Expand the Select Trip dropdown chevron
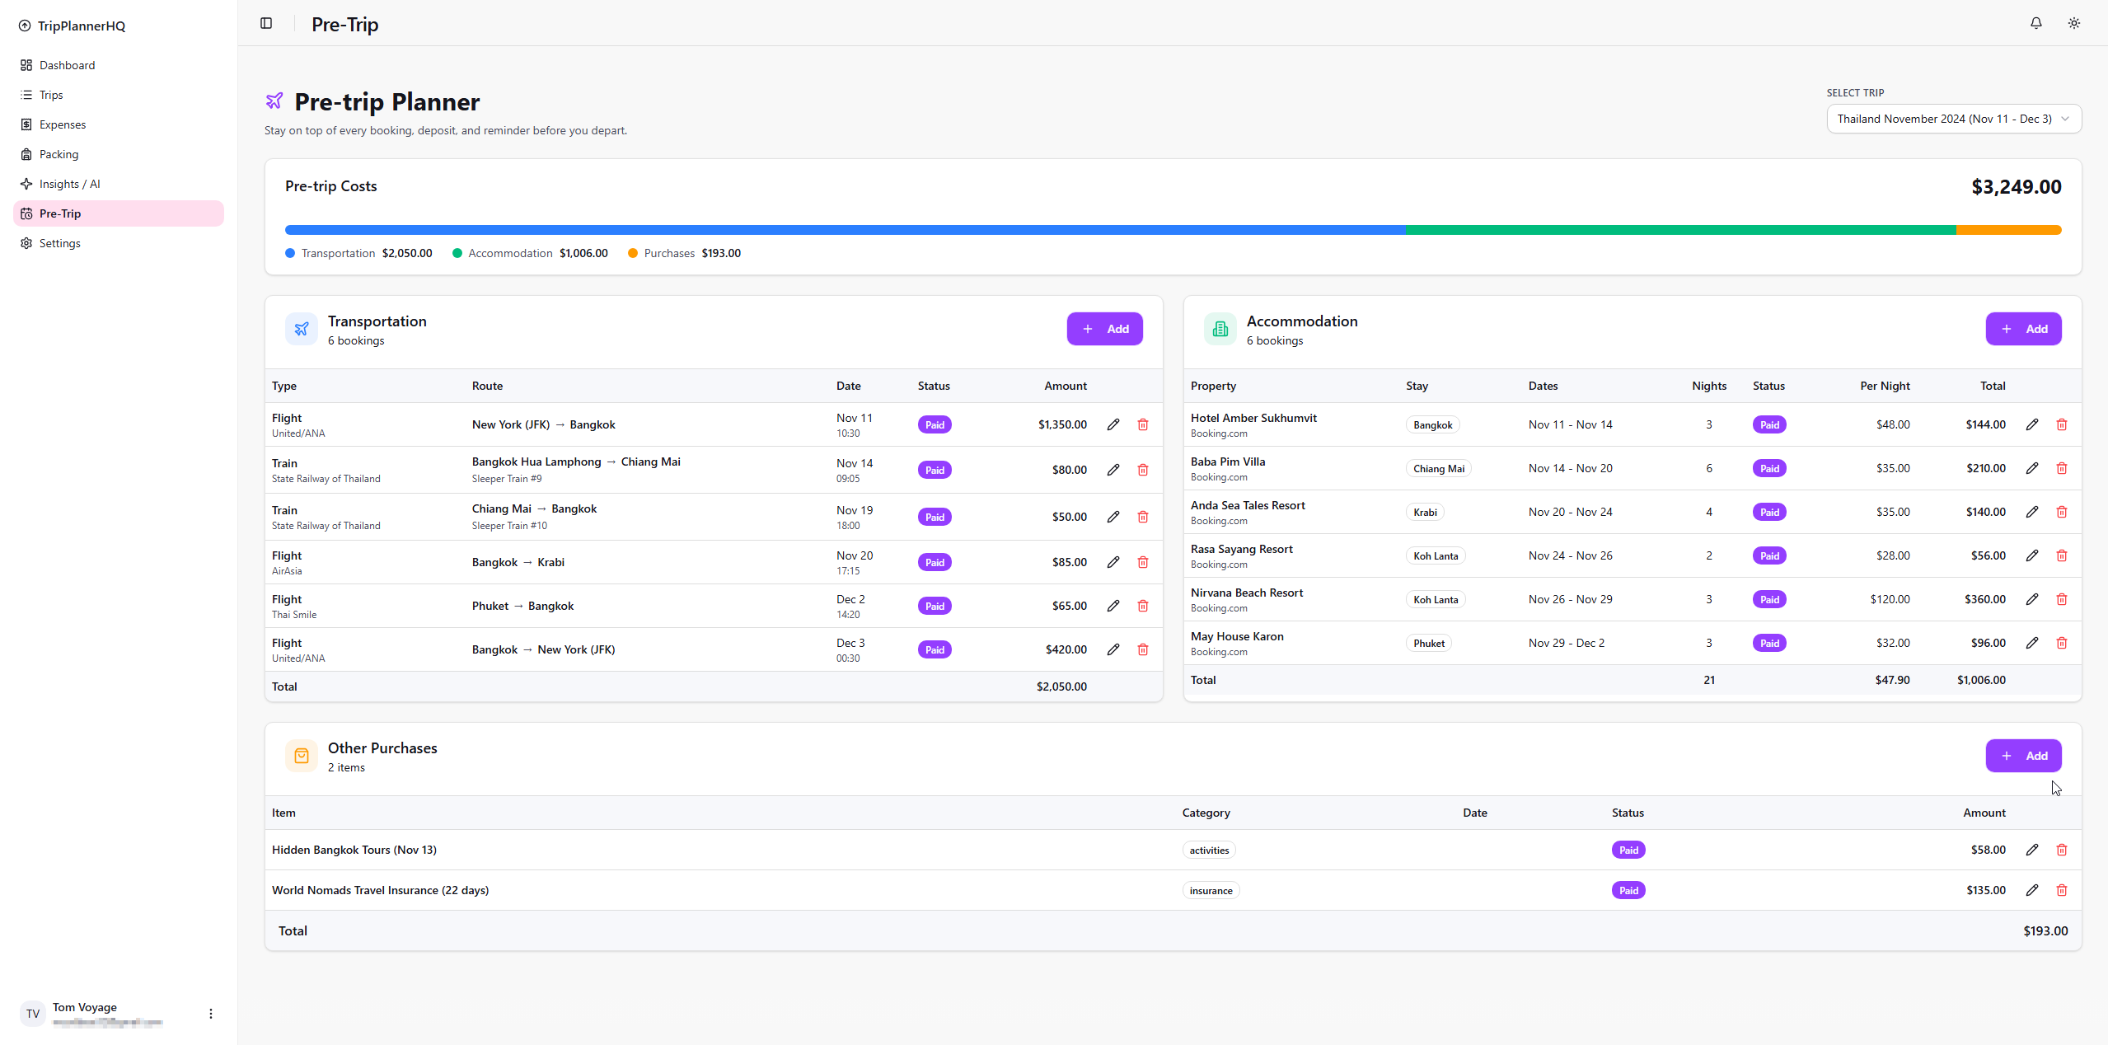Screen dimensions: 2108x1045 [2065, 119]
